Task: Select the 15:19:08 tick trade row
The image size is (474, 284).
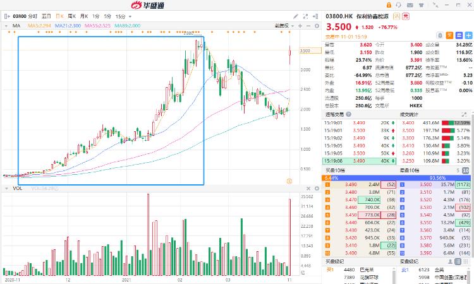Action: click(360, 161)
